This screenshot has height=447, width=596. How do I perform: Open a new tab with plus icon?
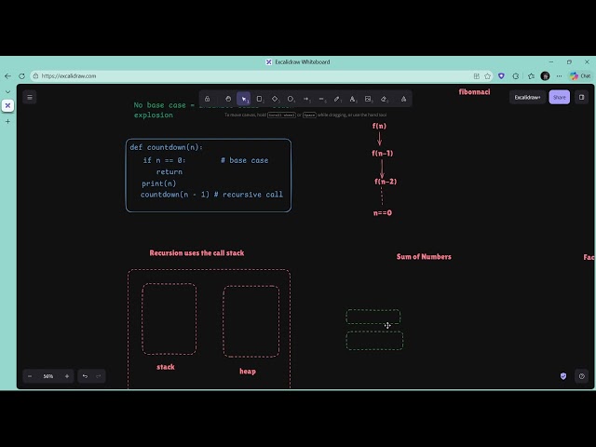pyautogui.click(x=7, y=122)
